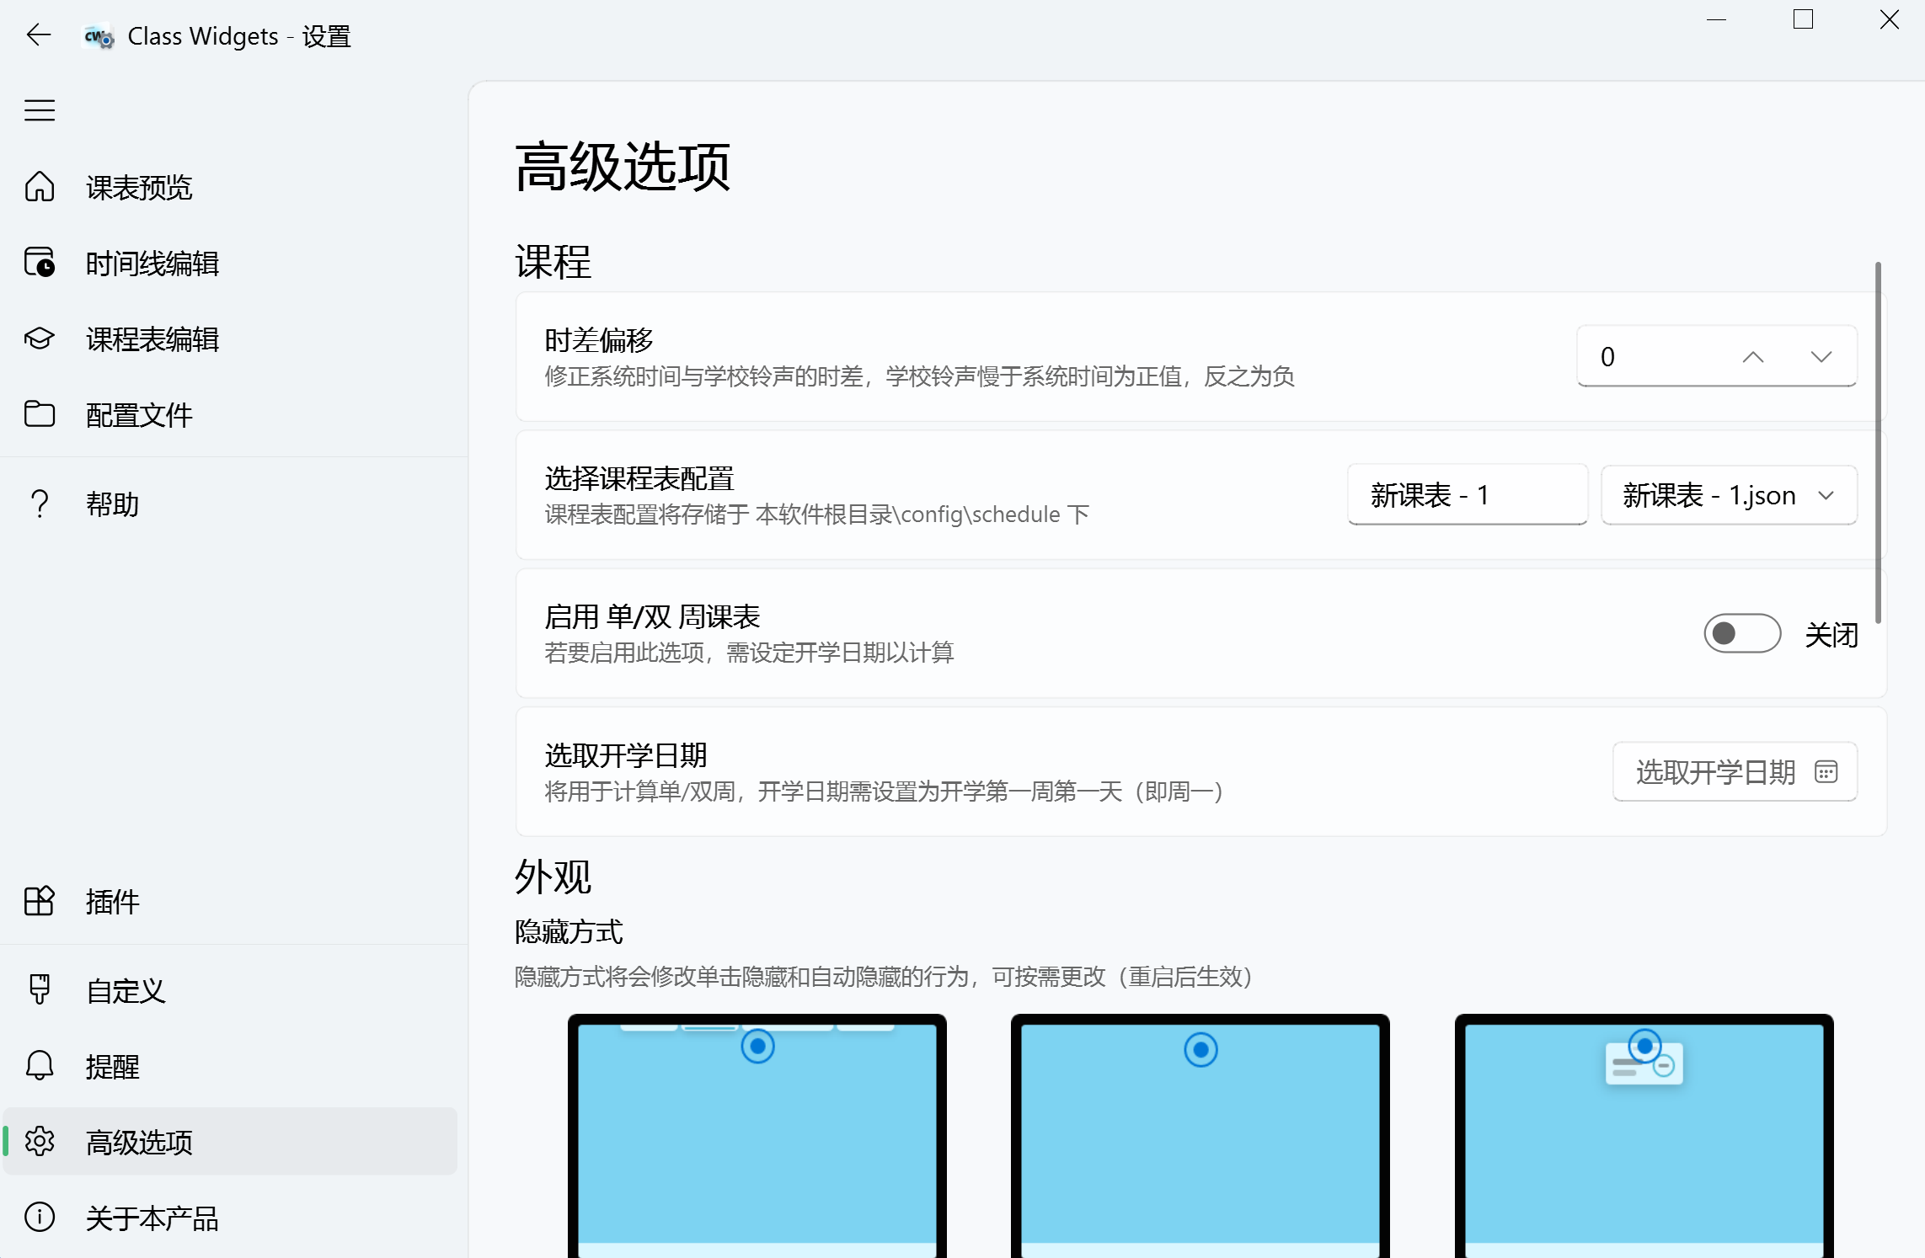Screen dimensions: 1925x1258
Task: Increase the 时差偏移 value with up arrow
Action: 1753,356
